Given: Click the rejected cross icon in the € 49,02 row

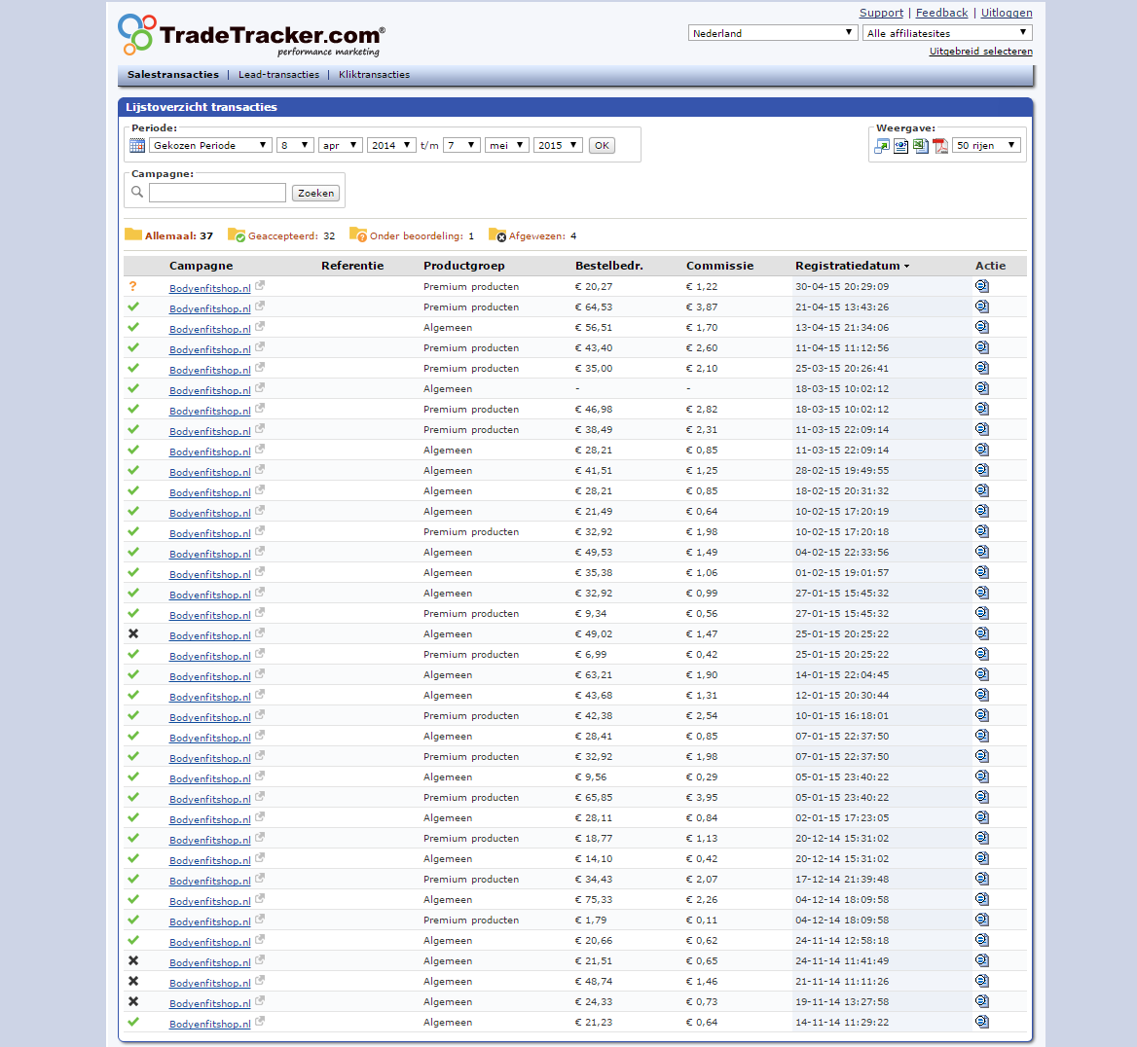Looking at the screenshot, I should [x=133, y=633].
